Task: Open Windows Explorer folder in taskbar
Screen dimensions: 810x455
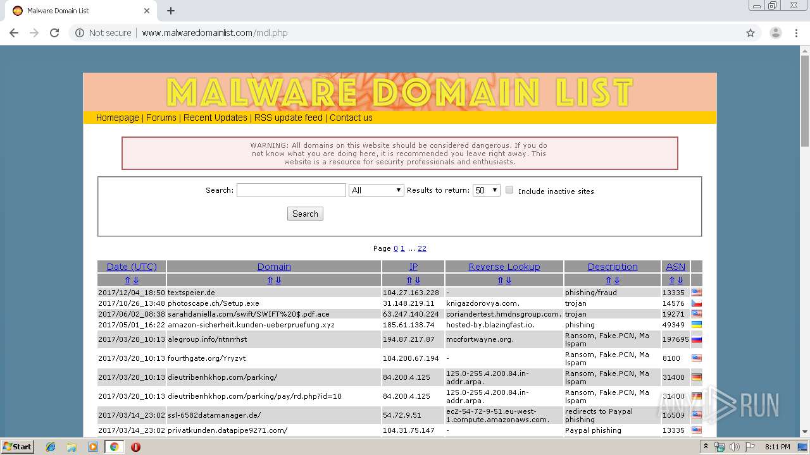Action: coord(72,447)
